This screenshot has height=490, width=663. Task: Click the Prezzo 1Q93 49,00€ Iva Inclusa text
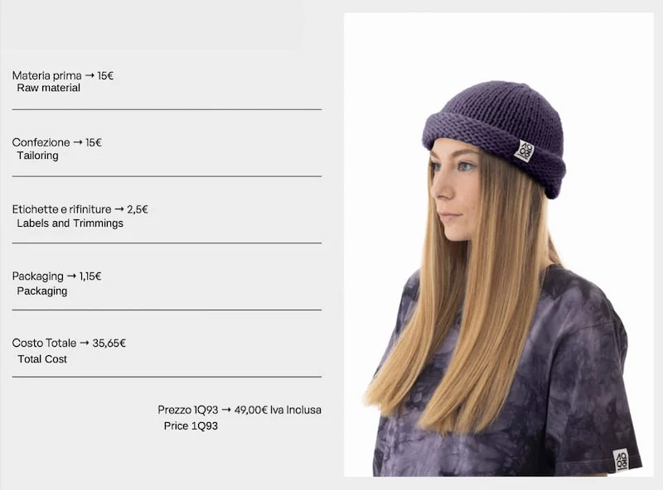point(240,410)
